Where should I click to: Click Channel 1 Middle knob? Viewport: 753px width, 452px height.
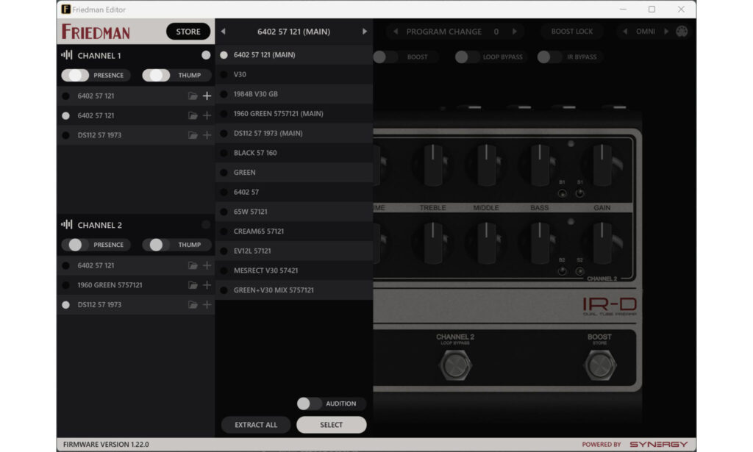point(486,165)
